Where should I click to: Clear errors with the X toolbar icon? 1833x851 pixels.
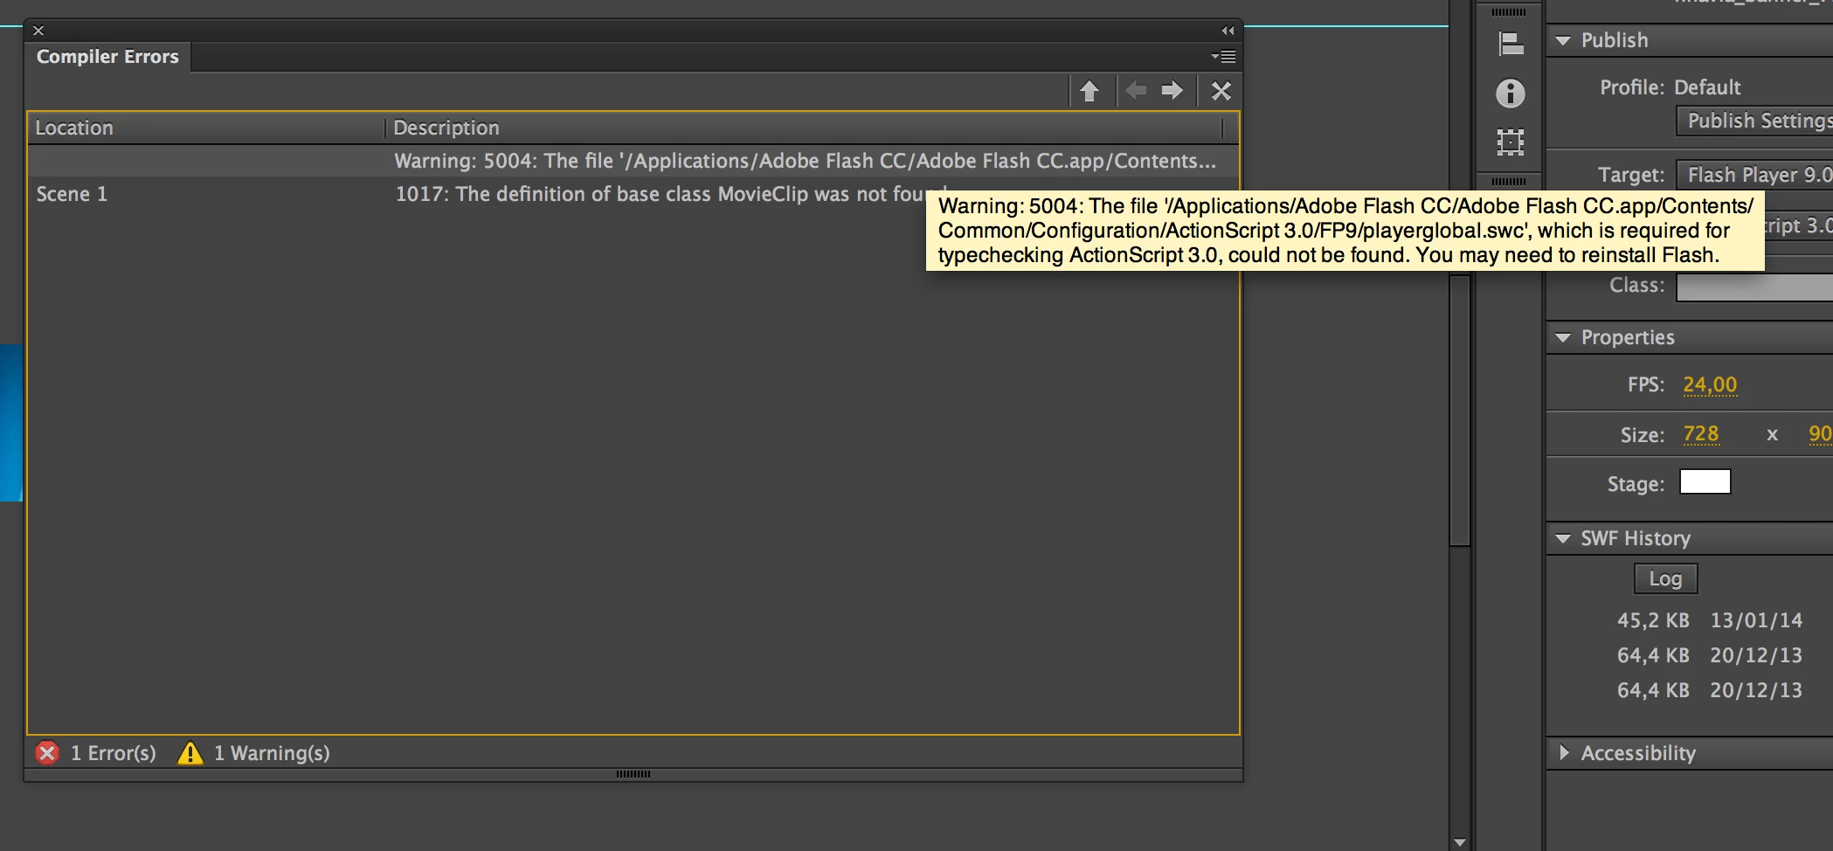click(1221, 91)
